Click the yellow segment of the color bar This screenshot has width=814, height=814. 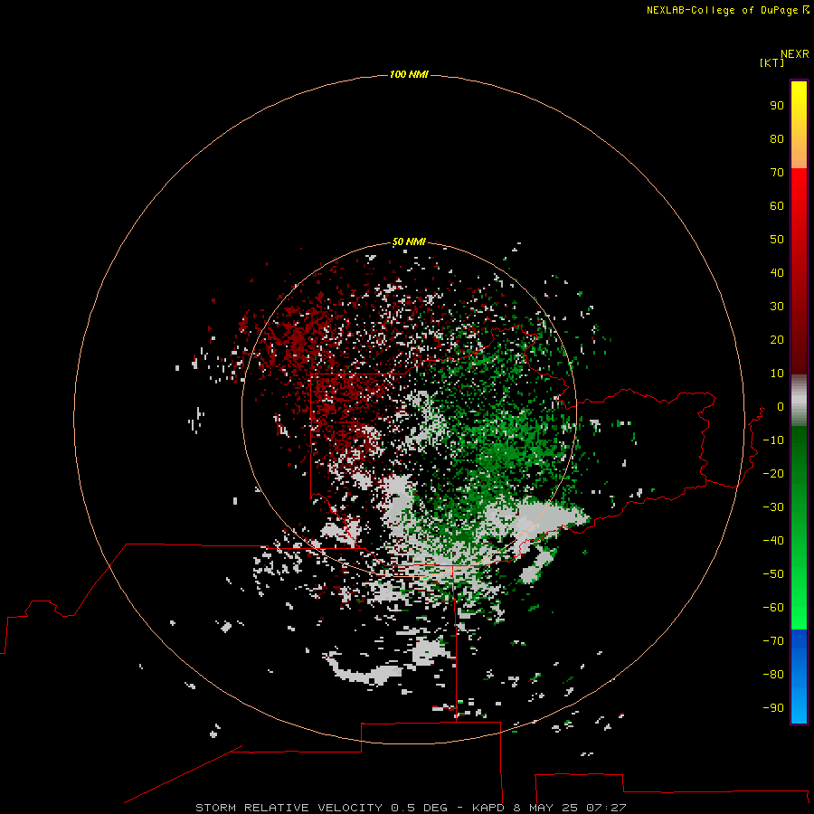pos(799,125)
